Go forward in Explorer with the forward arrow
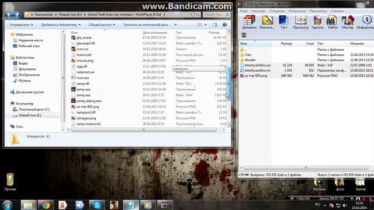Image resolution: width=374 pixels, height=210 pixels. (x=17, y=15)
